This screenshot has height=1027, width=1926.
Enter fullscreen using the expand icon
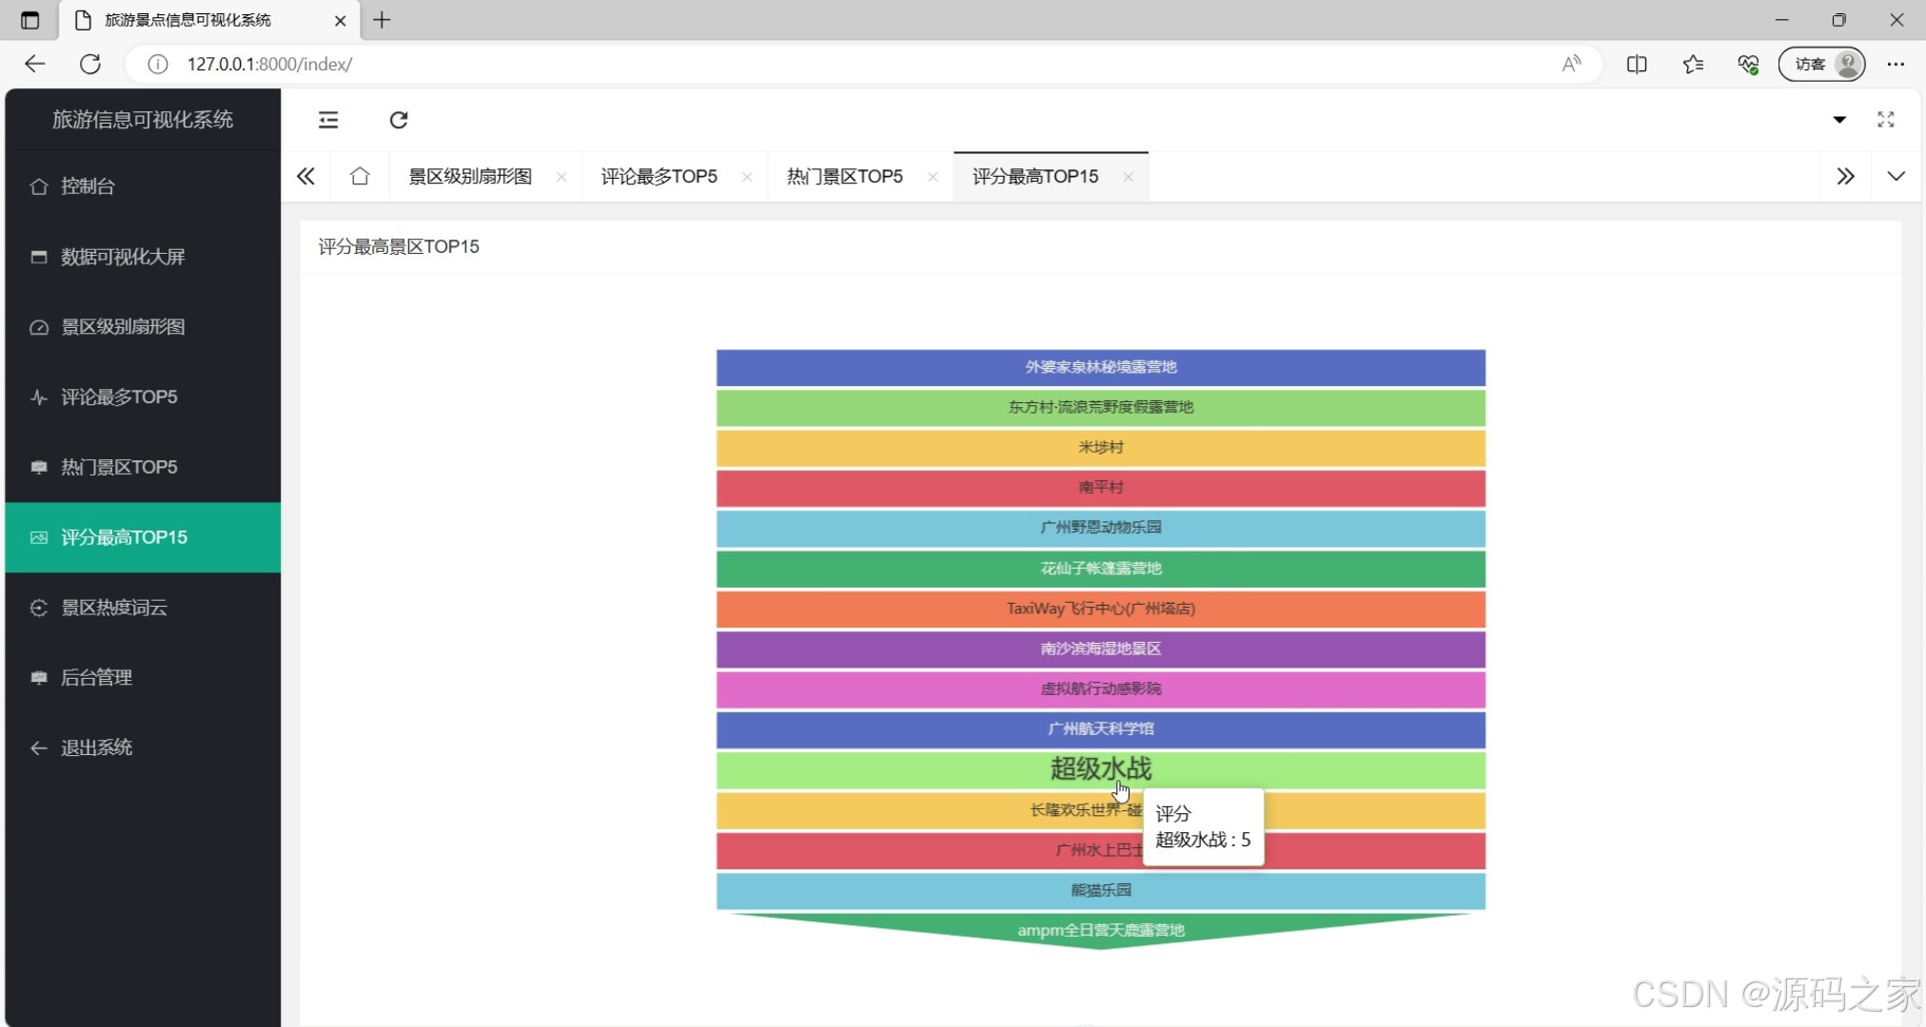pyautogui.click(x=1885, y=120)
